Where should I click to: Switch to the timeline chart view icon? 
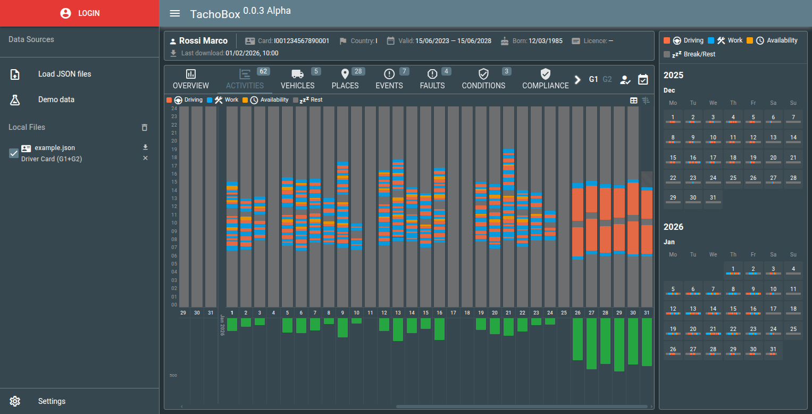646,100
